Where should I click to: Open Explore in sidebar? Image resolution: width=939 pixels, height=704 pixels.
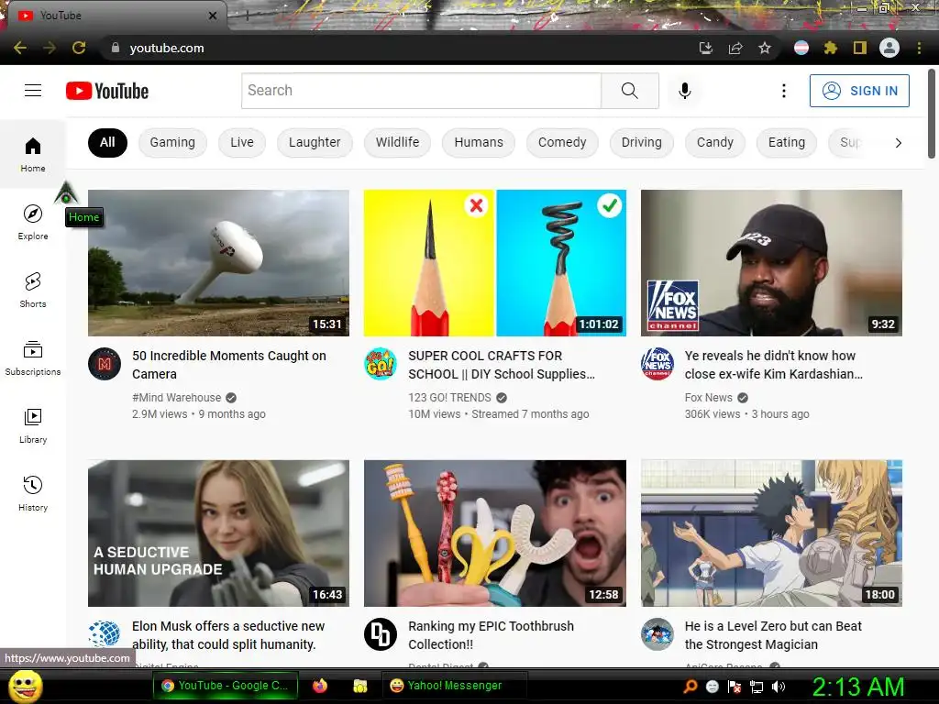tap(33, 222)
